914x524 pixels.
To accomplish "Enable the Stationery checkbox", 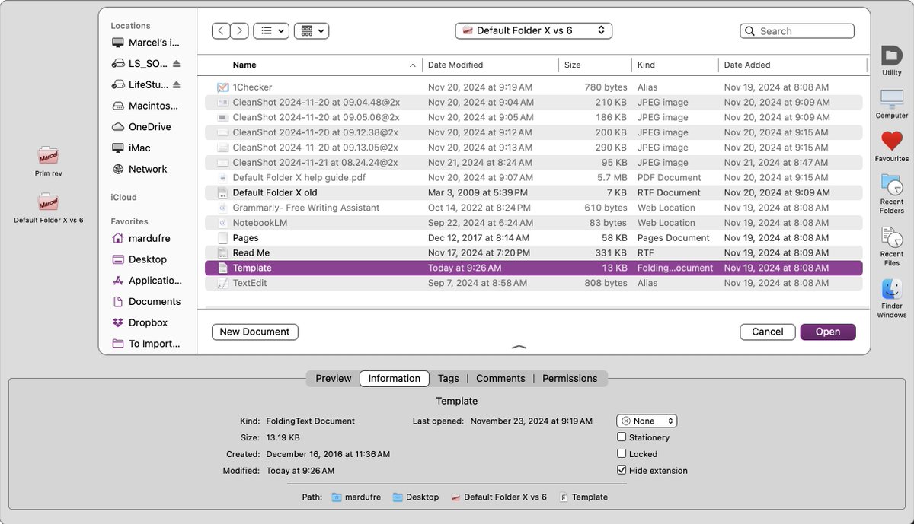I will pyautogui.click(x=622, y=437).
